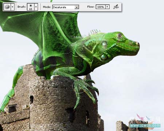This screenshot has height=131, width=164.
Task: Select the Sponge tool preset icon
Action: 7,7
